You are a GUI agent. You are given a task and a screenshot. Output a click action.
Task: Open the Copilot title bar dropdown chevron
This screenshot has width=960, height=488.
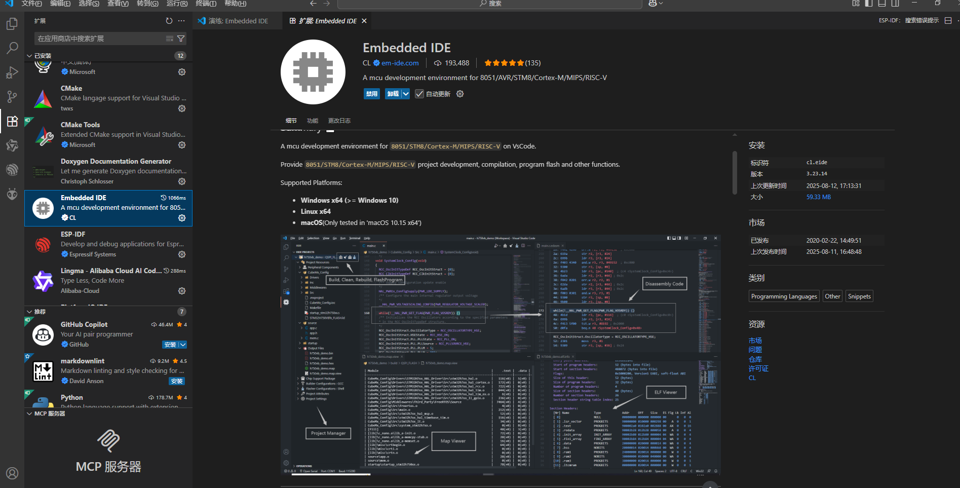click(661, 4)
